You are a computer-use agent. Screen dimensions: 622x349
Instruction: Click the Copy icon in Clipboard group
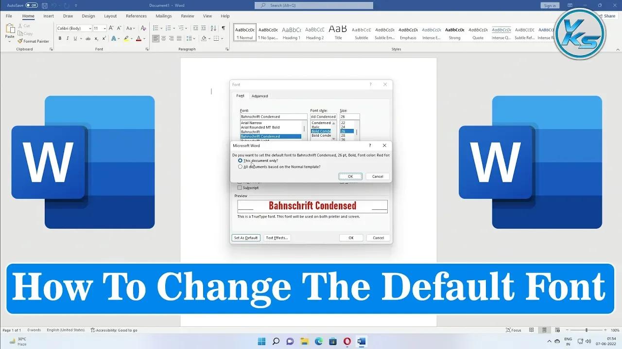pyautogui.click(x=20, y=33)
